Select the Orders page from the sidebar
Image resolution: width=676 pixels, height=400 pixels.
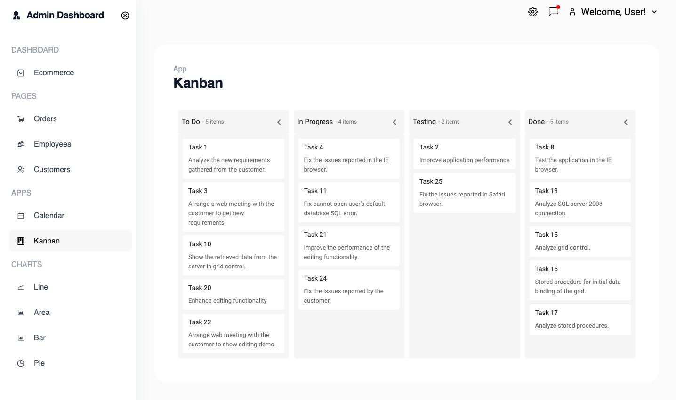[x=45, y=119]
